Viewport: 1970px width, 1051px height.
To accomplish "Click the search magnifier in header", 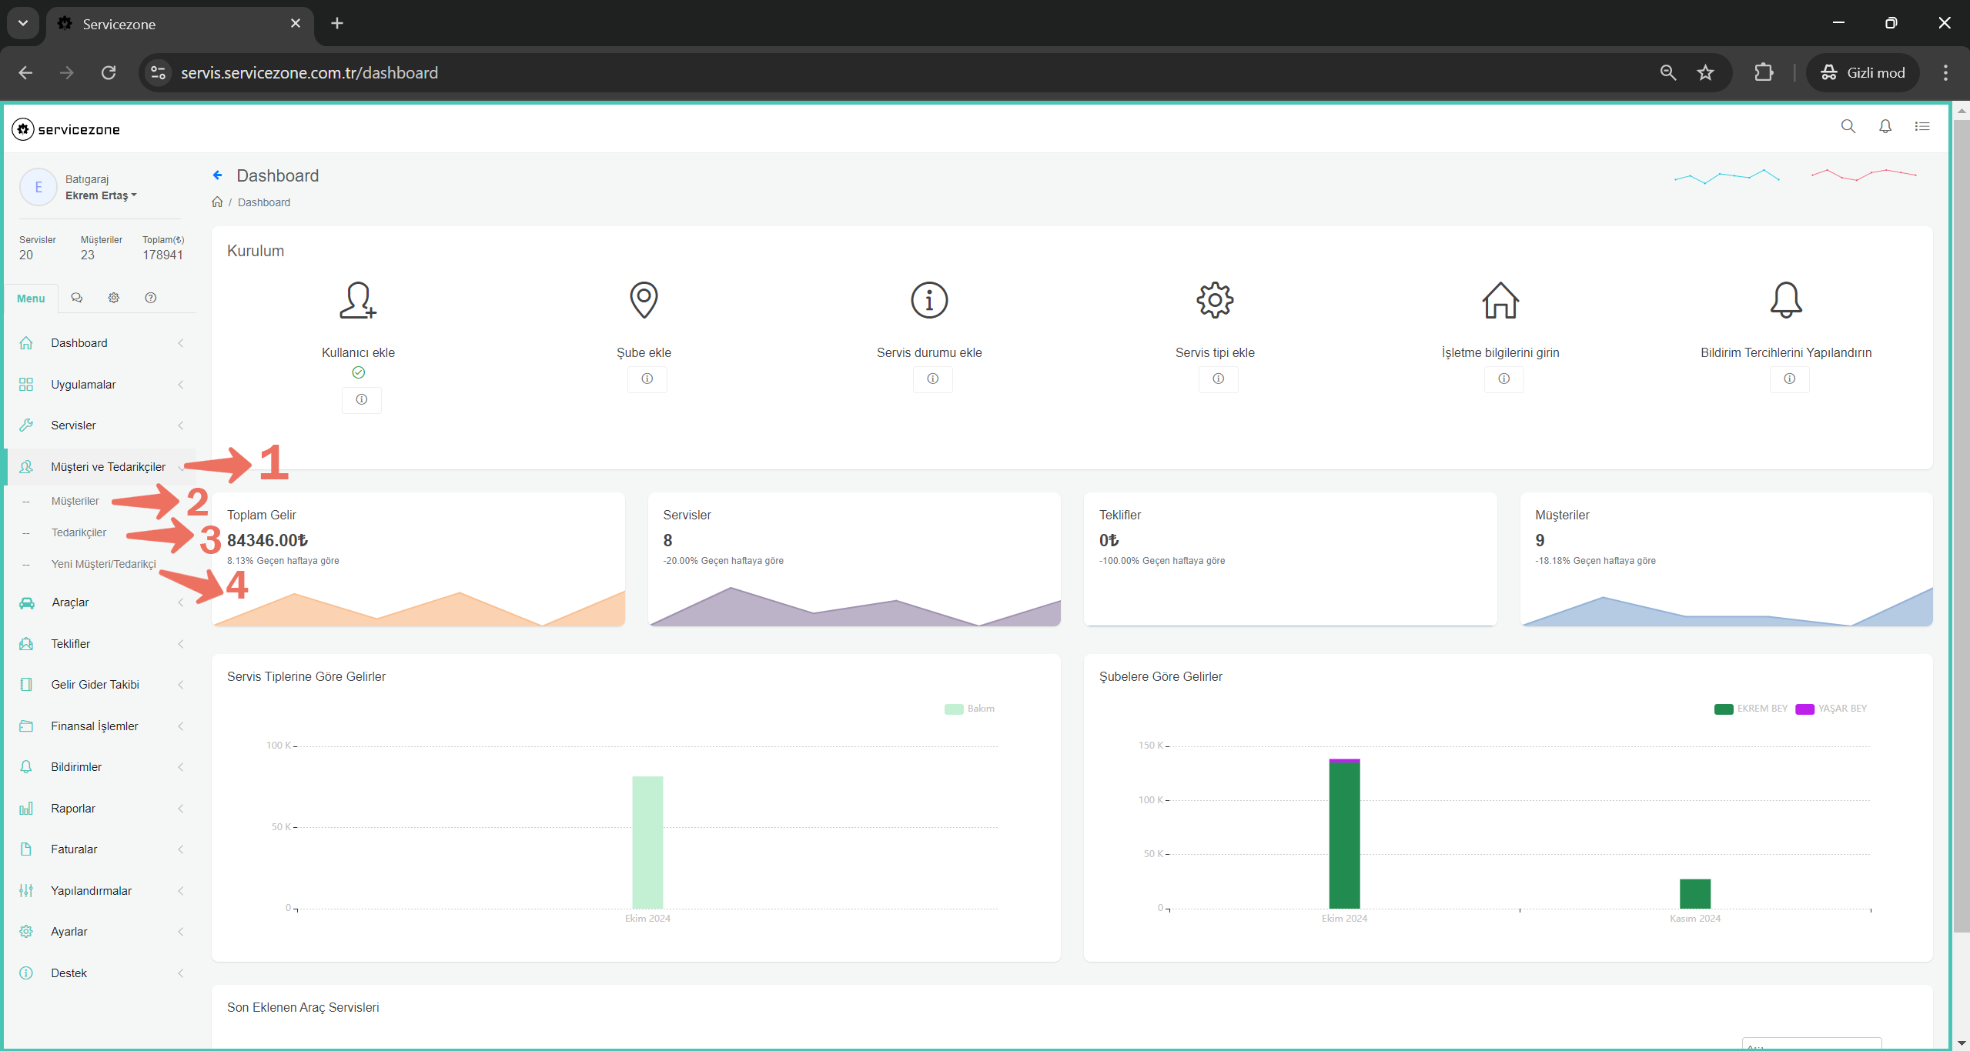I will click(x=1848, y=127).
